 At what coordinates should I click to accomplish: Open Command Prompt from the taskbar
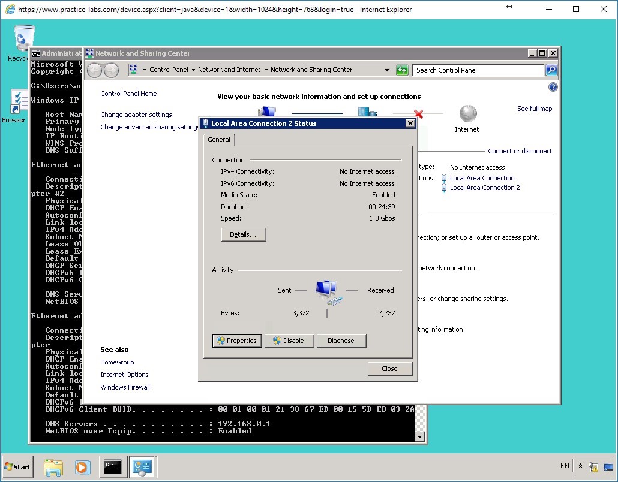coord(113,466)
